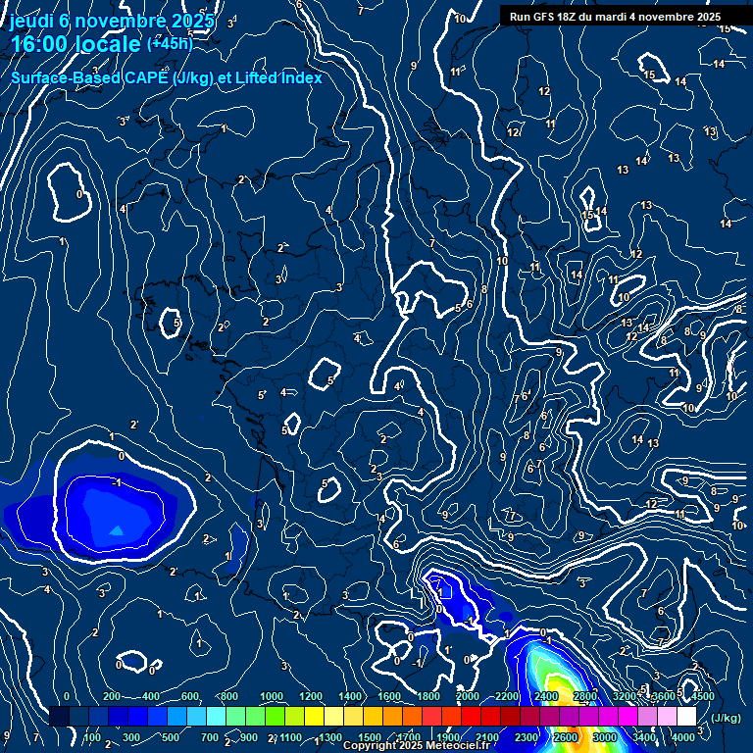Screen dimensions: 753x753
Task: Click the '1500' legend value
Action: 370,737
